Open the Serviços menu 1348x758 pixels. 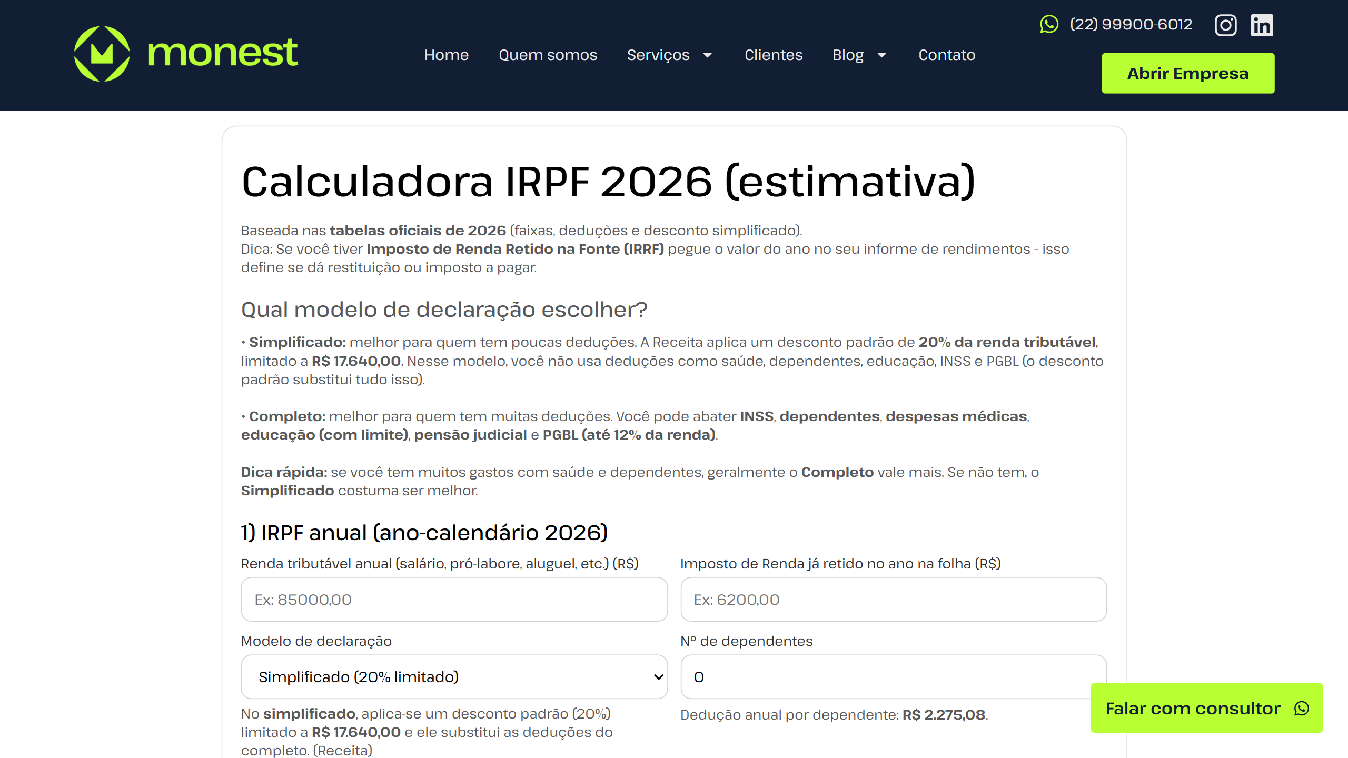(658, 55)
